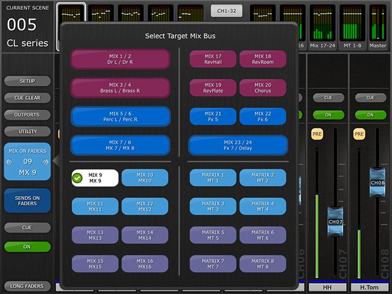Open the UTILITY menu
Image resolution: width=392 pixels, height=294 pixels.
coord(27,132)
